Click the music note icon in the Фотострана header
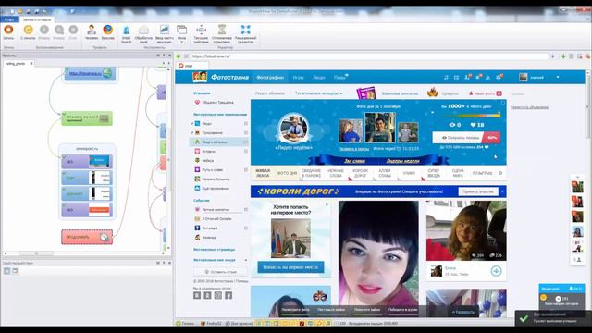 446,78
